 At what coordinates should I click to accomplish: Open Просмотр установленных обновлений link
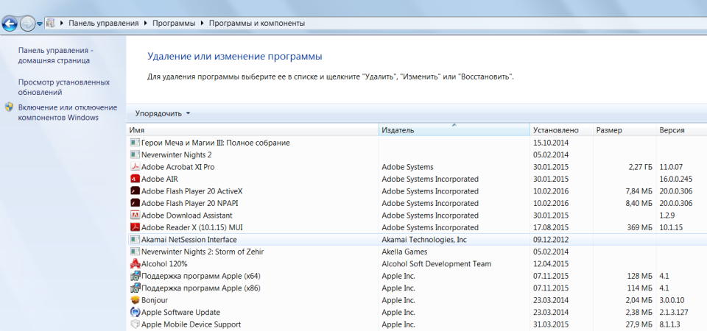click(x=63, y=88)
